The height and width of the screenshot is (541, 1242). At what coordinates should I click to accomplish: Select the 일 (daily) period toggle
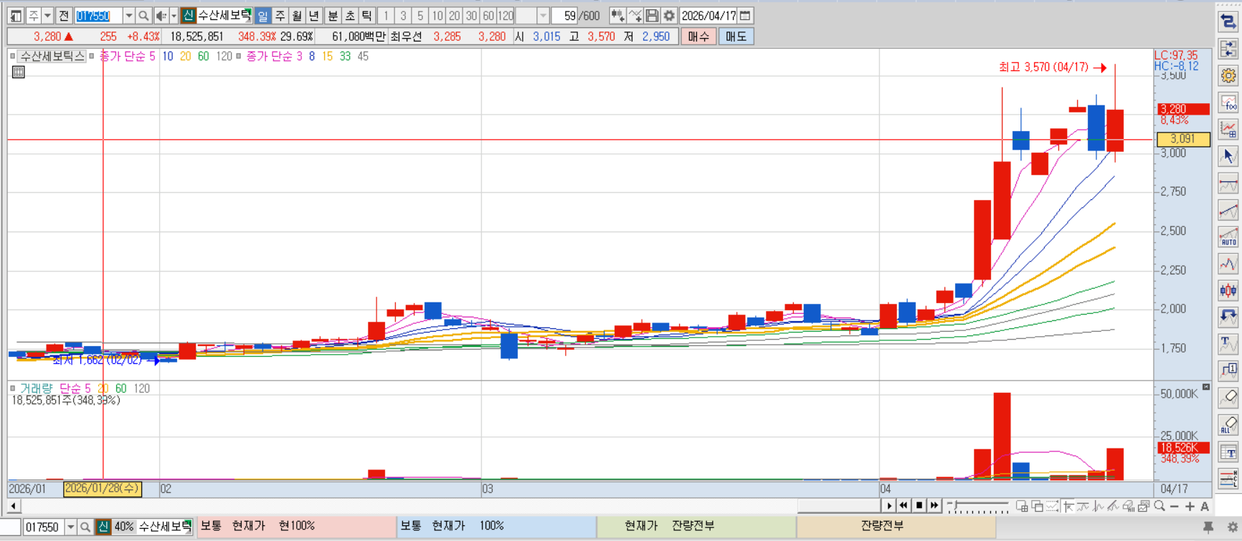(262, 16)
